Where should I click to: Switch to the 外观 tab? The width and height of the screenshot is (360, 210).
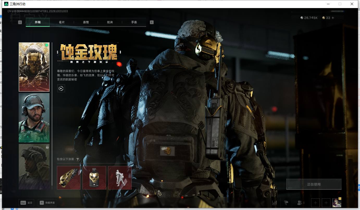pos(38,22)
